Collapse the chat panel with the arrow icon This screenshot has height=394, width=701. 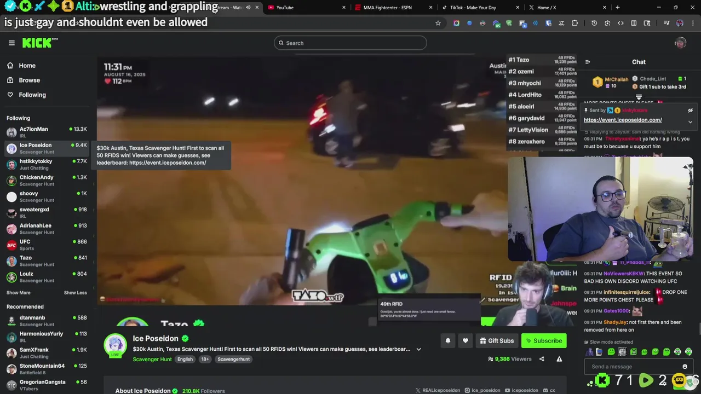[x=588, y=62]
